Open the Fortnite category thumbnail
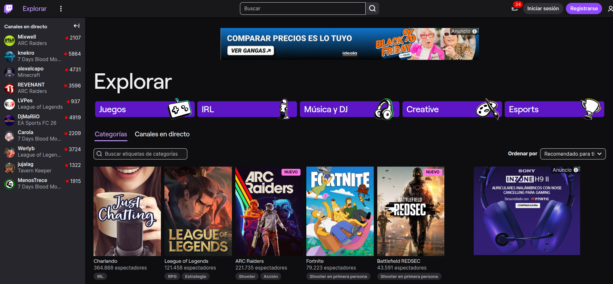Screen dimensions: 613x284 click(340, 211)
